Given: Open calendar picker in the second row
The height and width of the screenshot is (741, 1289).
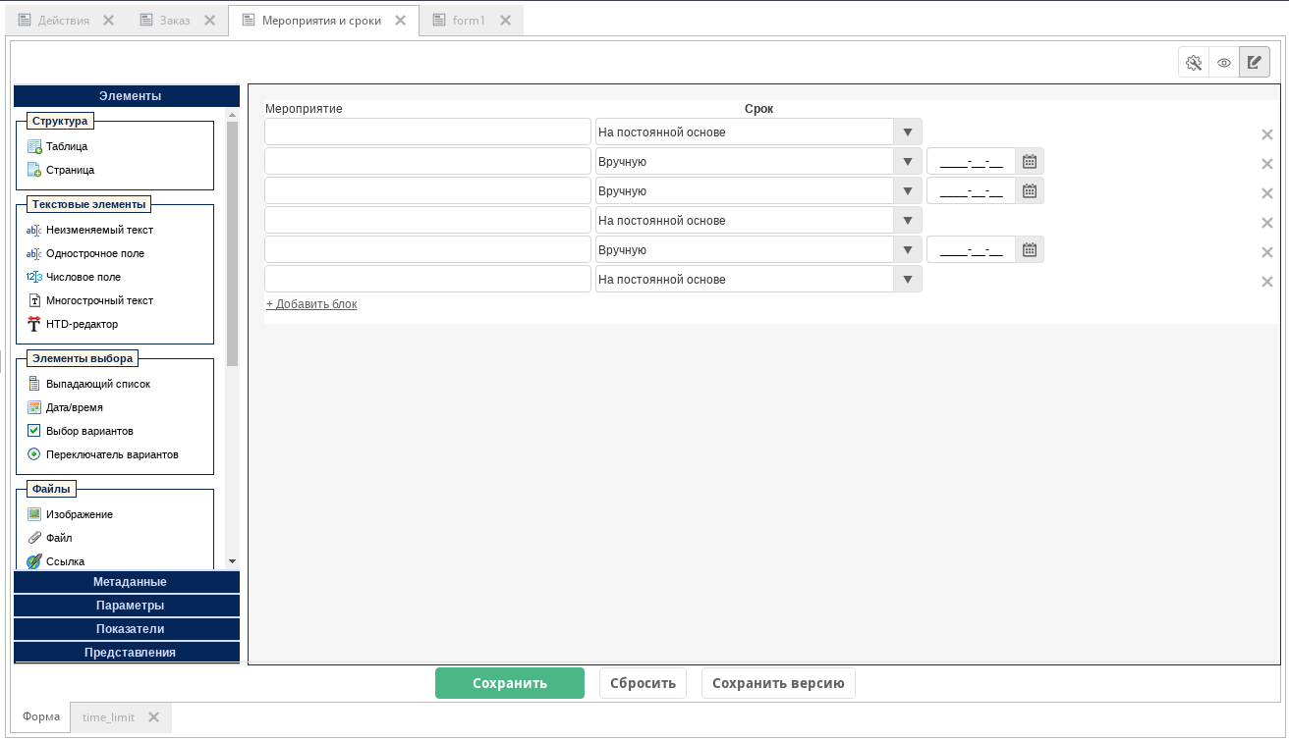Looking at the screenshot, I should tap(1030, 162).
